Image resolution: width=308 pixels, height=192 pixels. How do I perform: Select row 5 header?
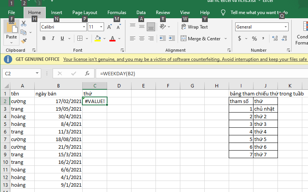pos(5,124)
